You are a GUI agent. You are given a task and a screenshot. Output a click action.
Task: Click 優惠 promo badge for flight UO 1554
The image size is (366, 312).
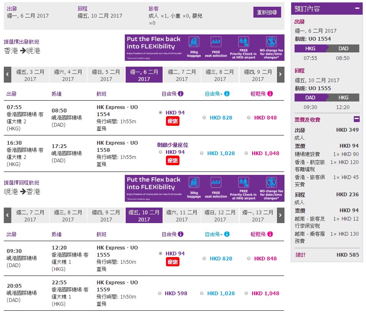[173, 121]
